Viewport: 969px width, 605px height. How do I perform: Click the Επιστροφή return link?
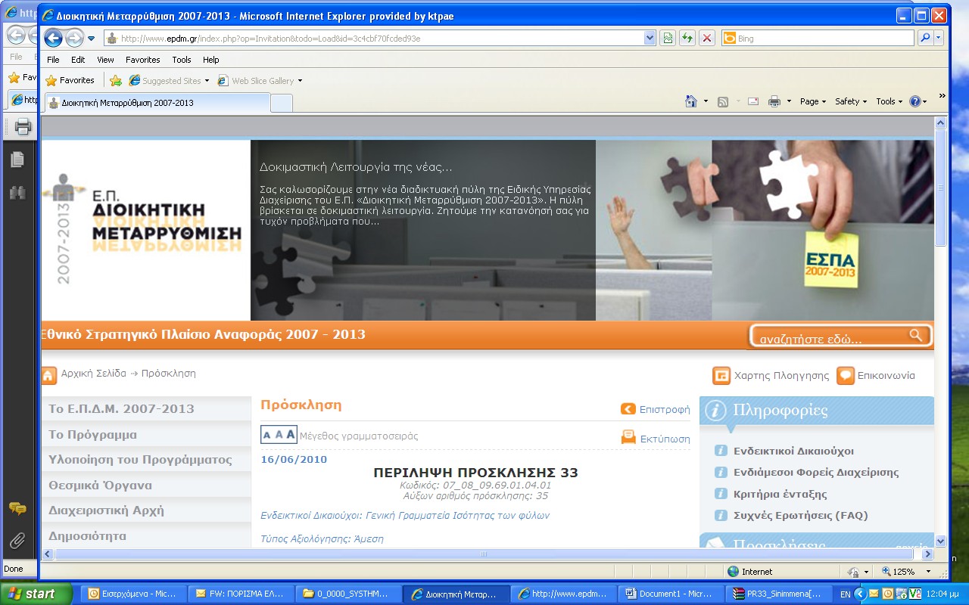[665, 409]
